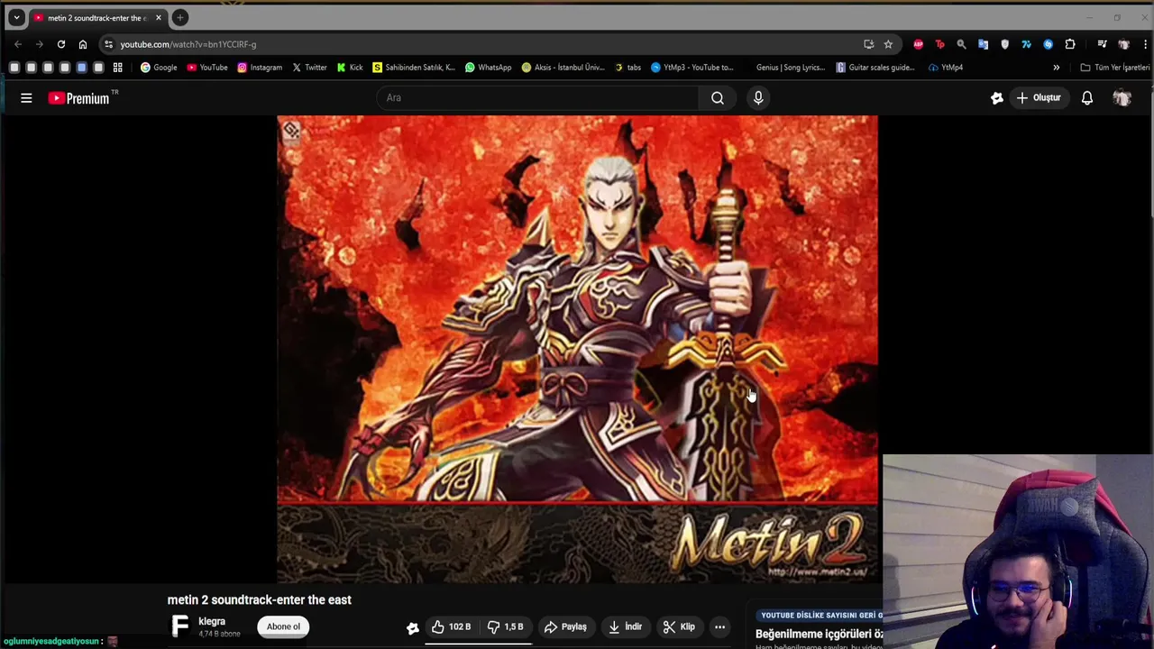Open the Guitar scales guide bookmark
The width and height of the screenshot is (1154, 649).
coord(875,68)
